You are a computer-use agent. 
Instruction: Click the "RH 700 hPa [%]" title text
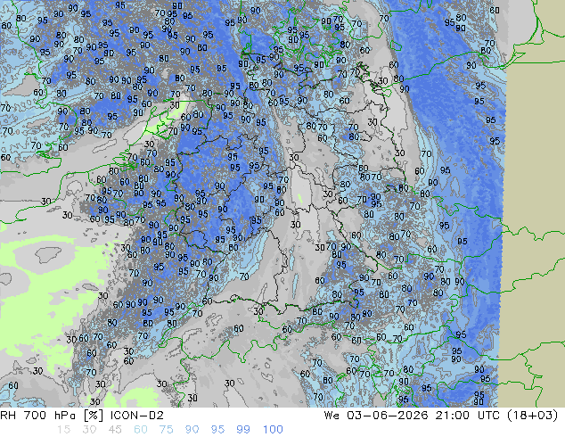(x=52, y=416)
